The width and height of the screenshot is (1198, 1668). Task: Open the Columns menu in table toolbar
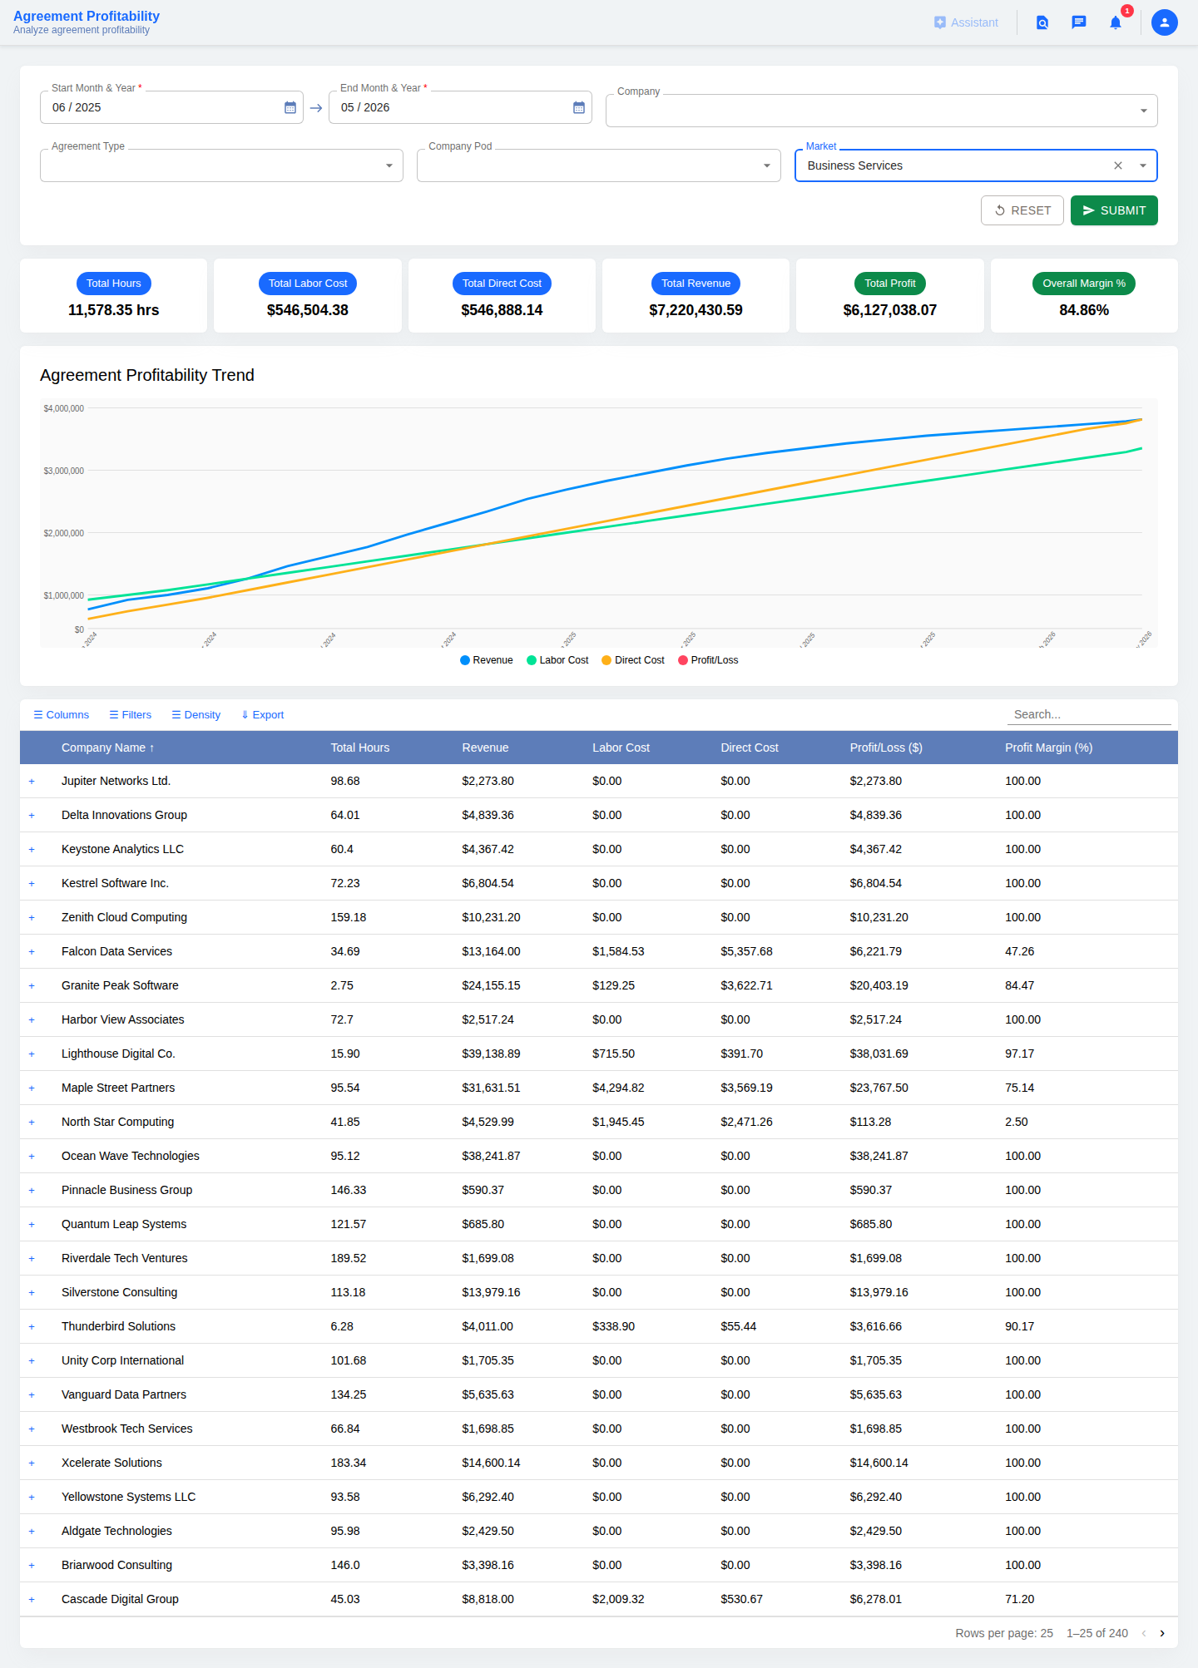pyautogui.click(x=61, y=715)
